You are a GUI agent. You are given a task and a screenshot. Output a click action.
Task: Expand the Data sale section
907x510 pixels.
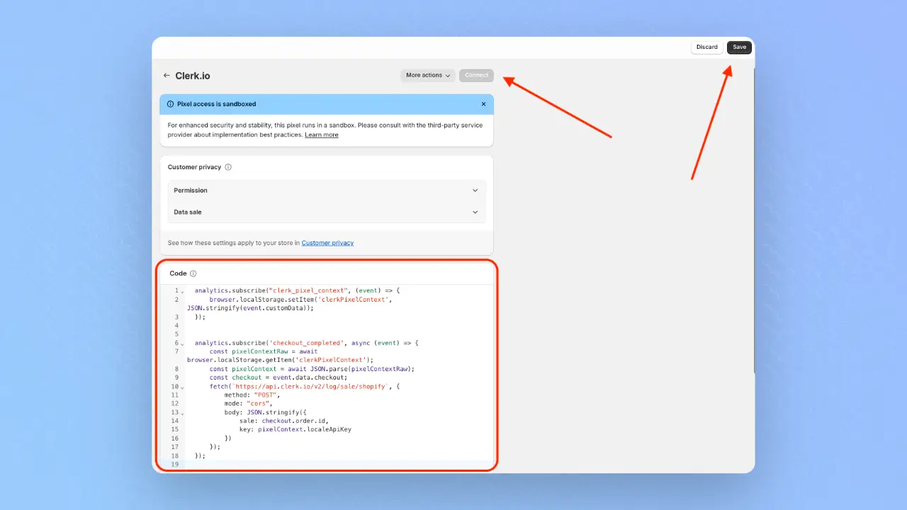(x=327, y=212)
